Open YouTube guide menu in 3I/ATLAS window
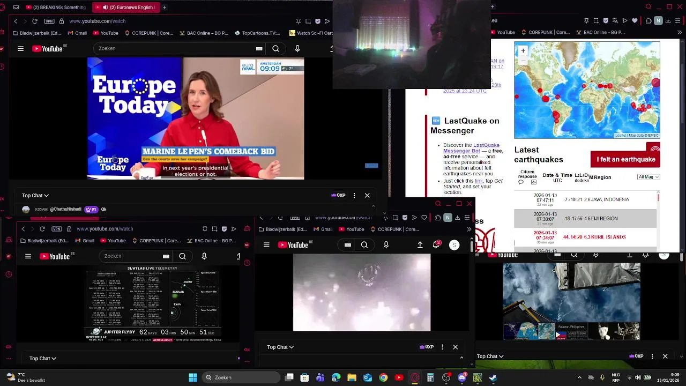Image resolution: width=686 pixels, height=386 pixels. pos(28,256)
